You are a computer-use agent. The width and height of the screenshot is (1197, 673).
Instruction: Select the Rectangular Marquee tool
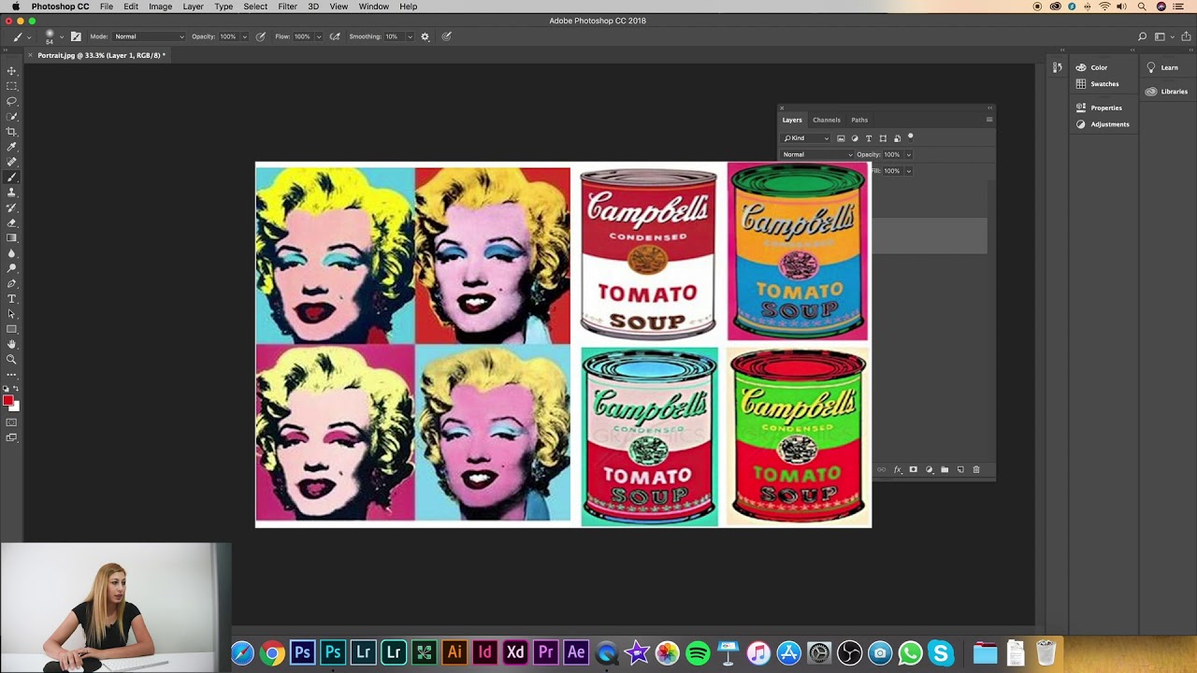tap(12, 86)
